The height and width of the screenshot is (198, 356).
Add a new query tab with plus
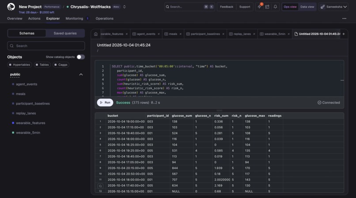click(x=344, y=34)
